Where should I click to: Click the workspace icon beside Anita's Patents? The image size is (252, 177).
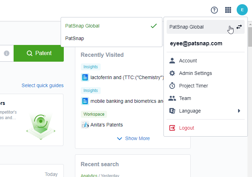point(85,125)
